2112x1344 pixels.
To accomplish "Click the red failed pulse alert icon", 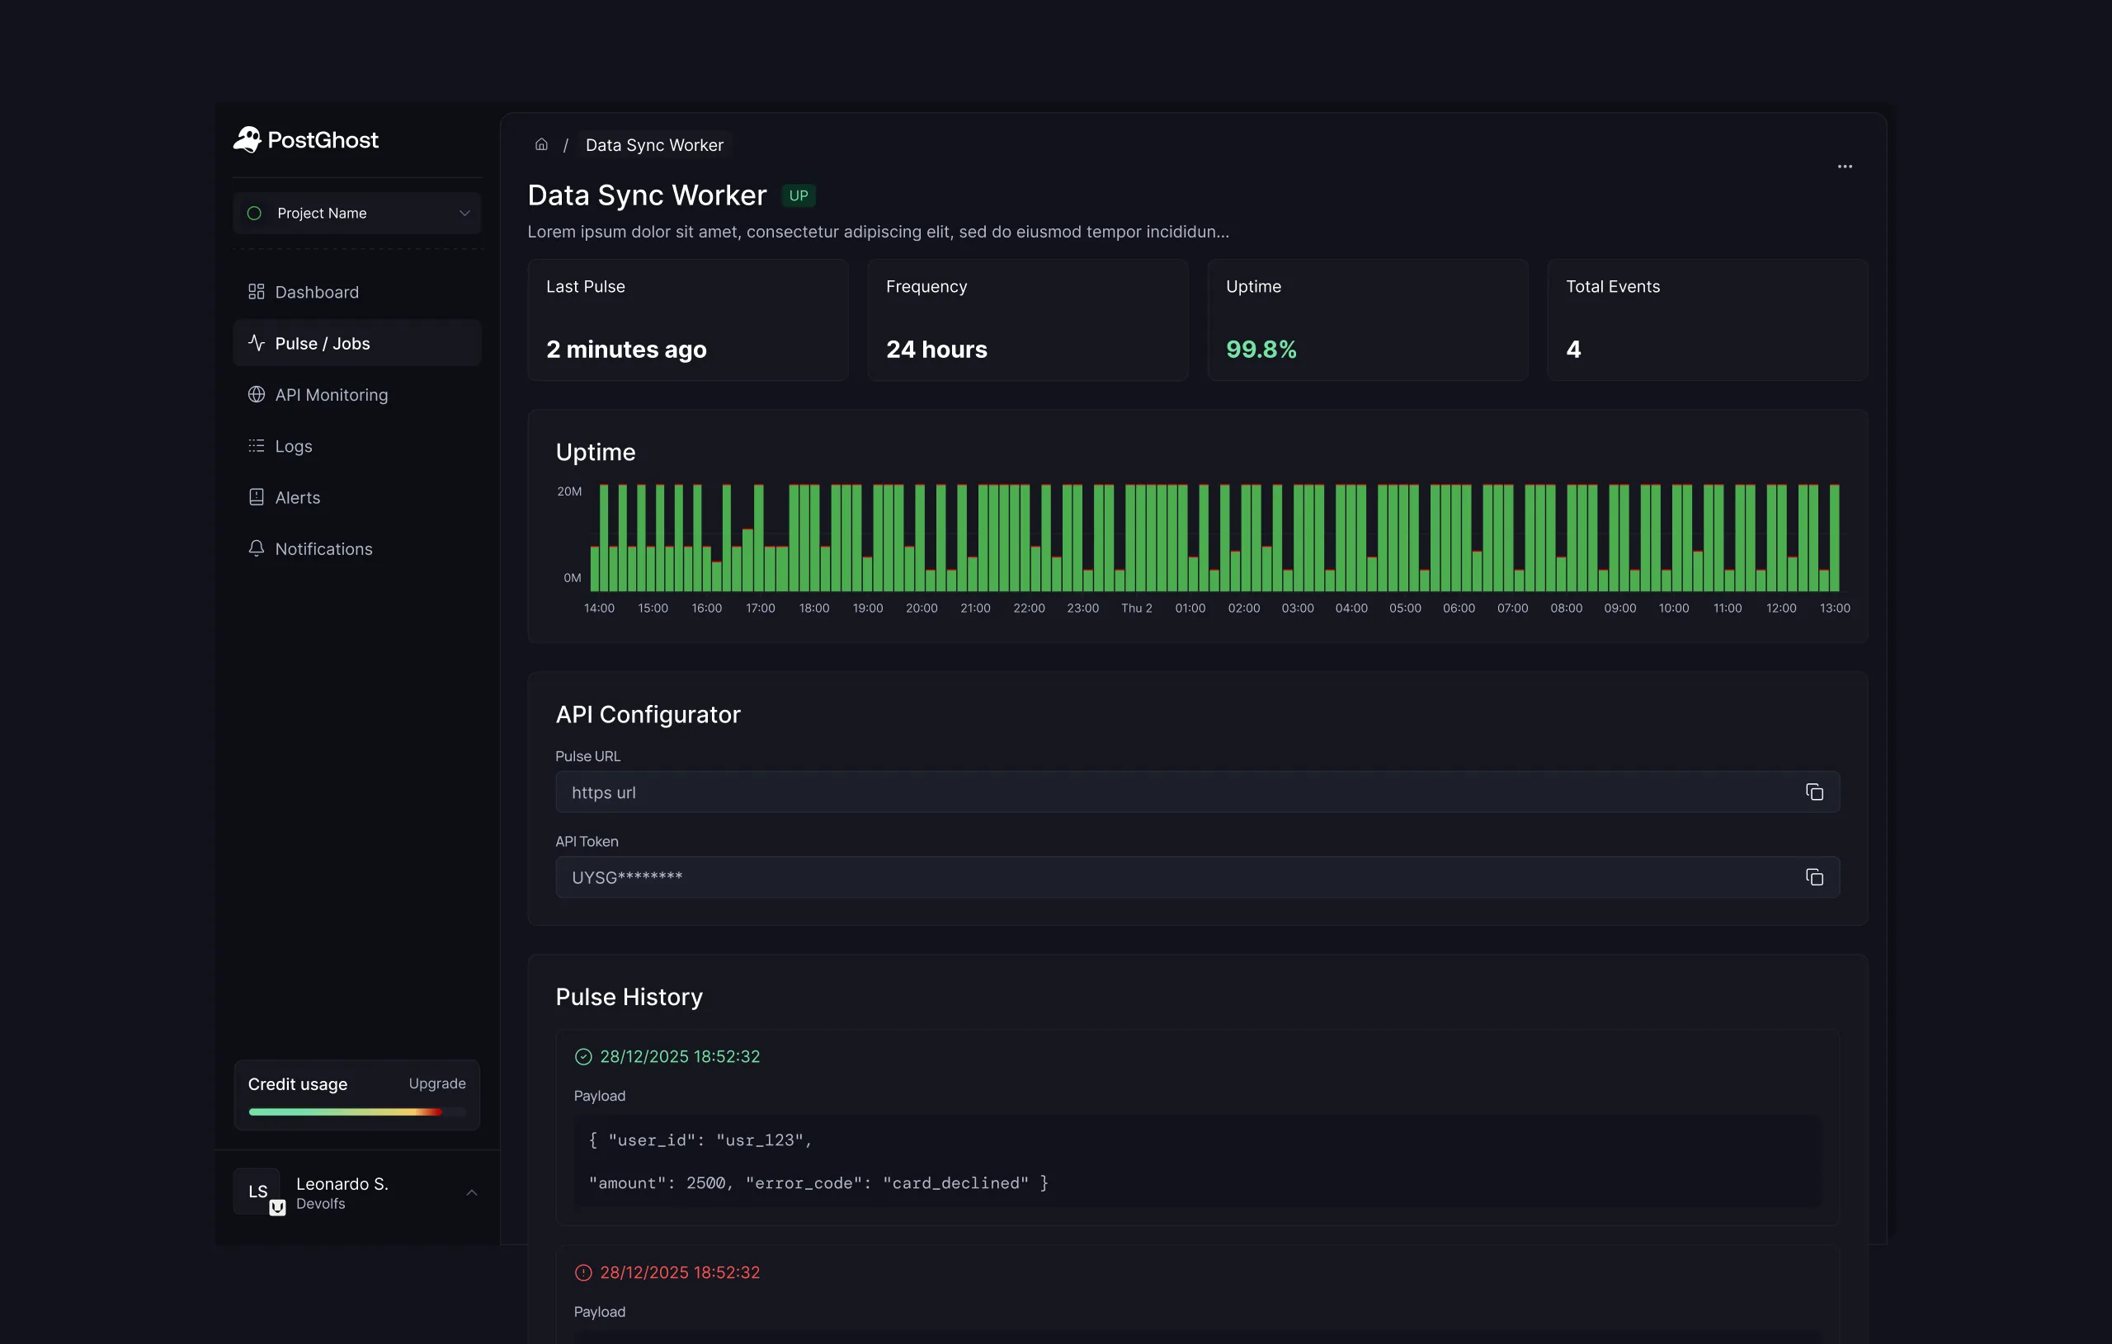I will point(583,1273).
